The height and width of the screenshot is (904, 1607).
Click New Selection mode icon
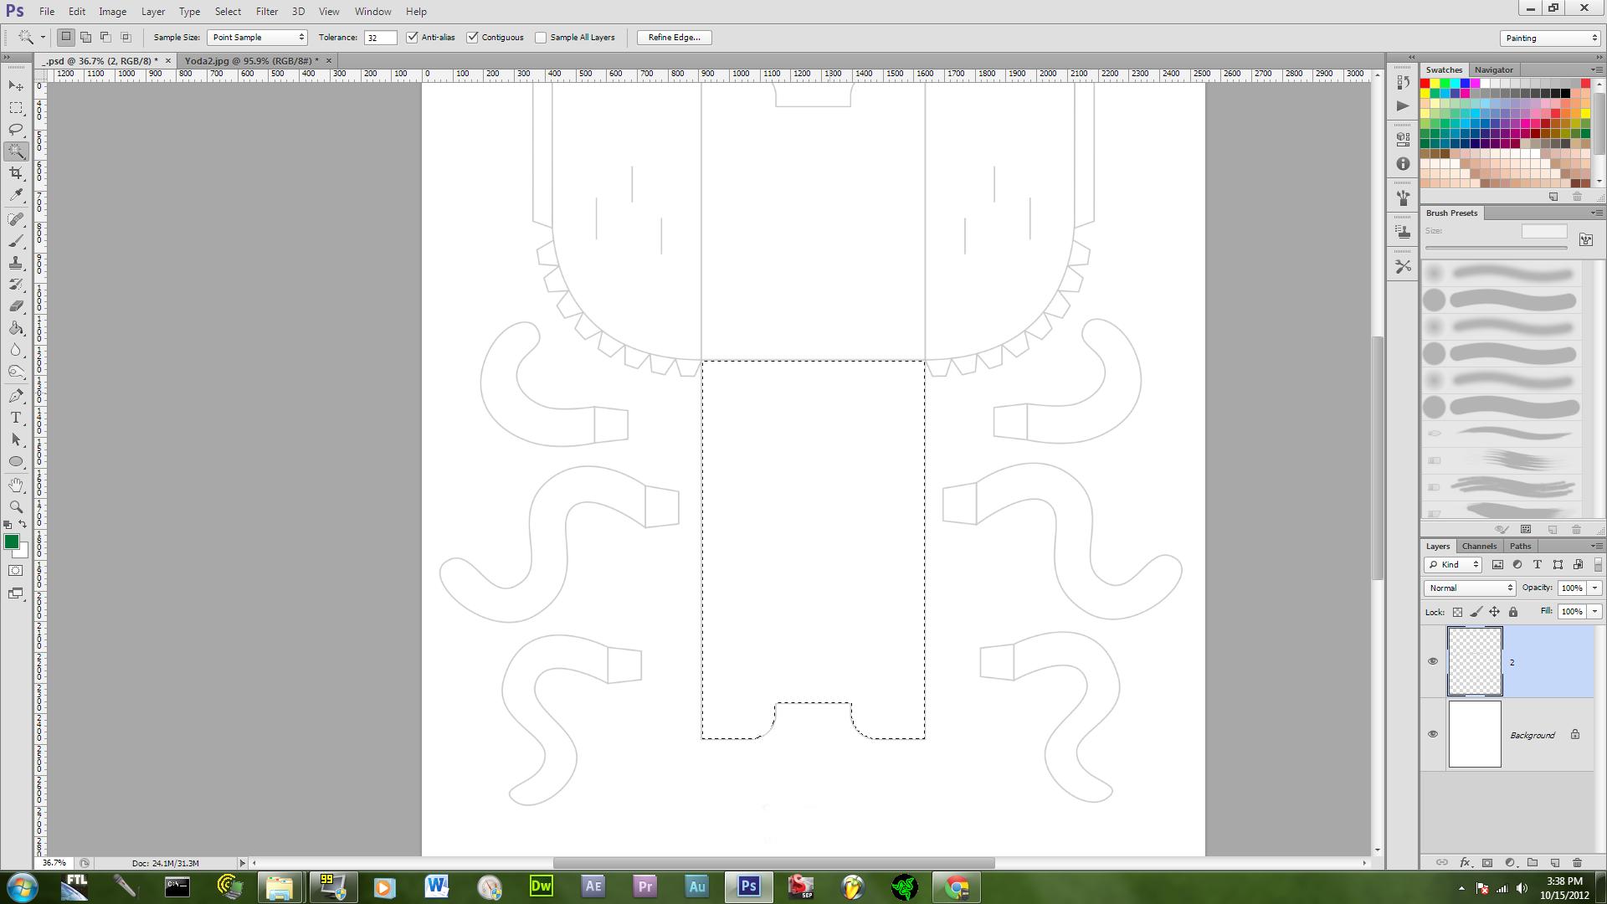click(x=66, y=37)
